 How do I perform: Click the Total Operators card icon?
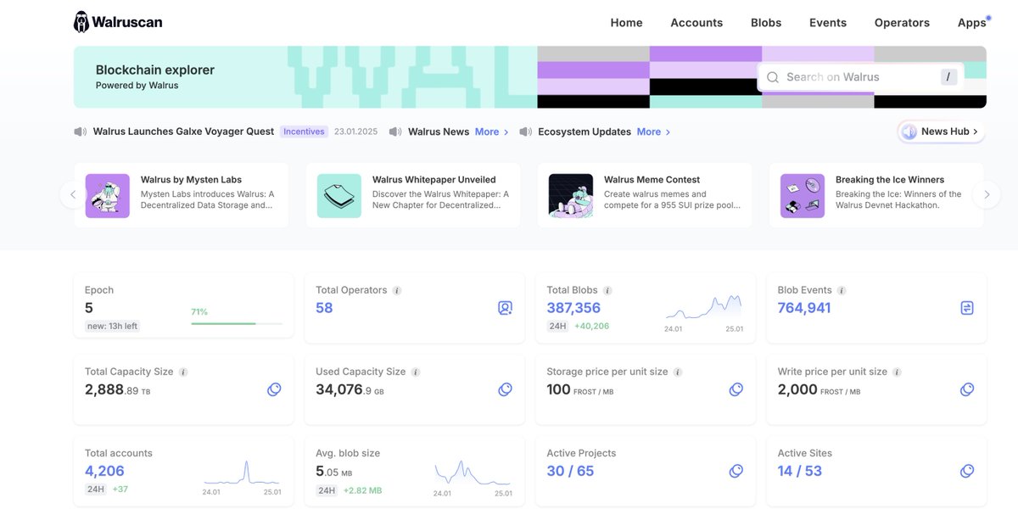[506, 308]
